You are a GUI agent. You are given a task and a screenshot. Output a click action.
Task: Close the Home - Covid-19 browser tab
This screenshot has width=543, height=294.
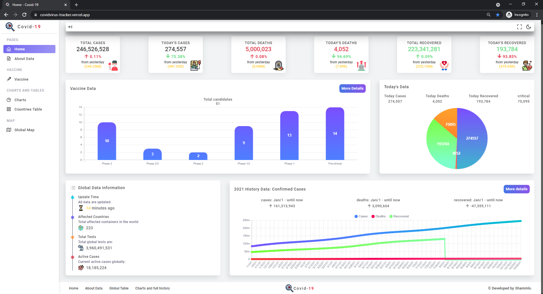point(65,5)
